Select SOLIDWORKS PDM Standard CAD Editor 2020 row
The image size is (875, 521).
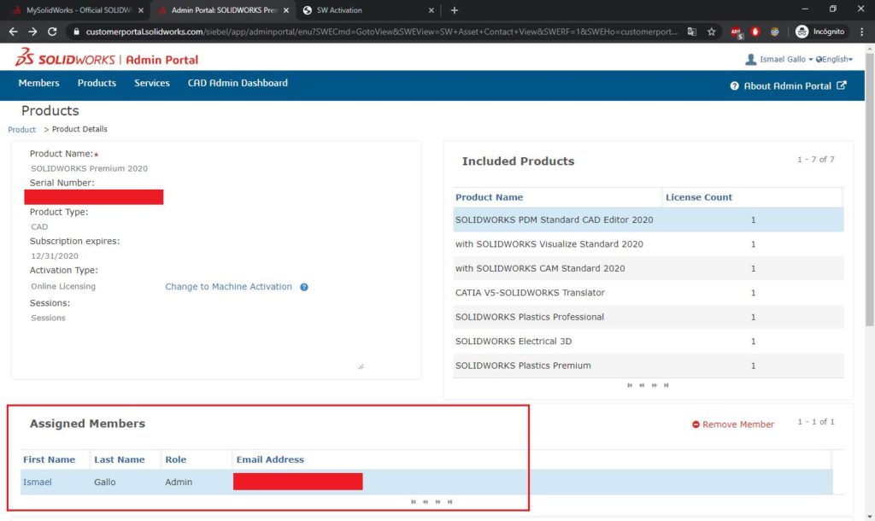648,220
